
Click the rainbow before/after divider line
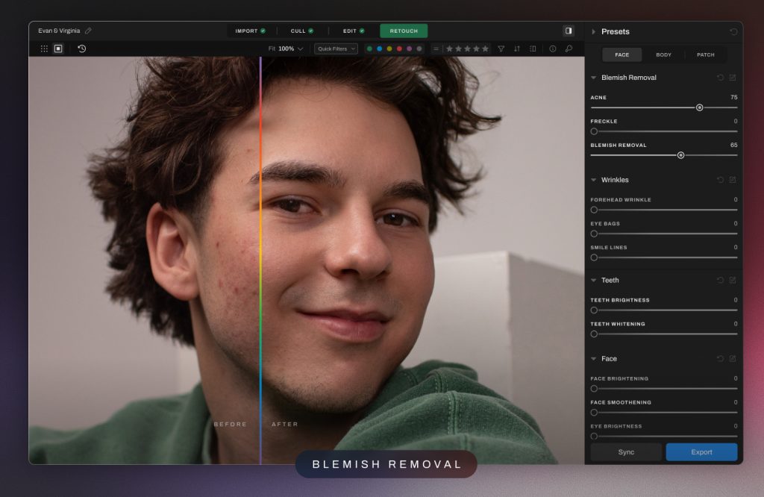point(260,260)
